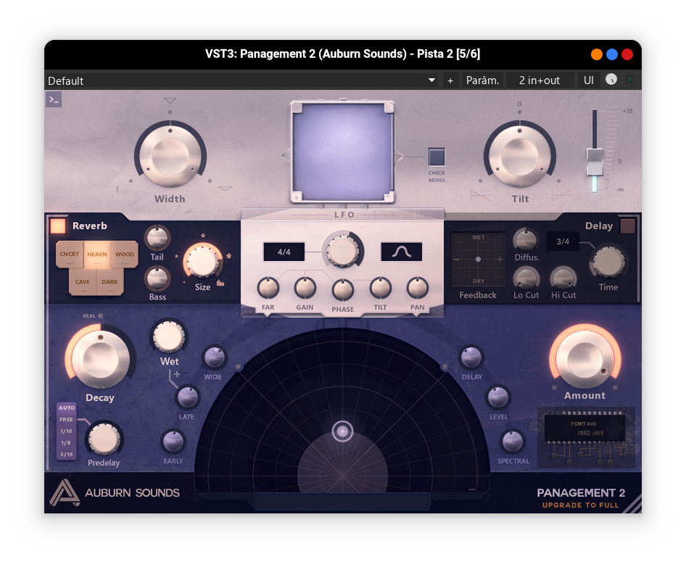Enable the Delay section toggle
The width and height of the screenshot is (686, 562).
628,226
